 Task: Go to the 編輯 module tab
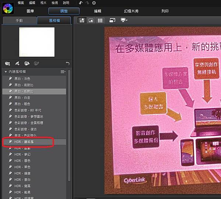[98, 11]
